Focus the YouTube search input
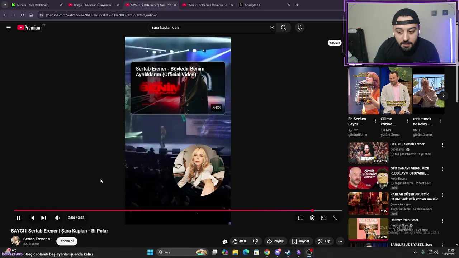This screenshot has height=258, width=459. 209,28
